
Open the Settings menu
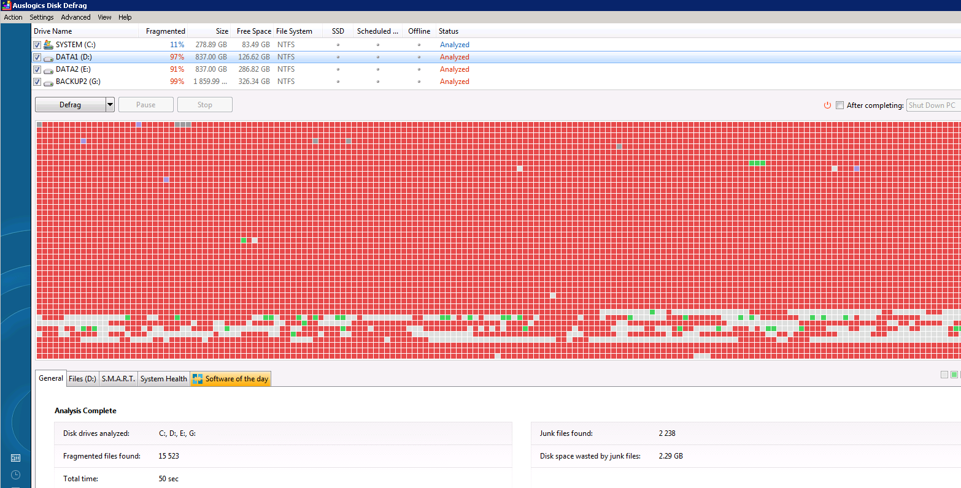(42, 17)
